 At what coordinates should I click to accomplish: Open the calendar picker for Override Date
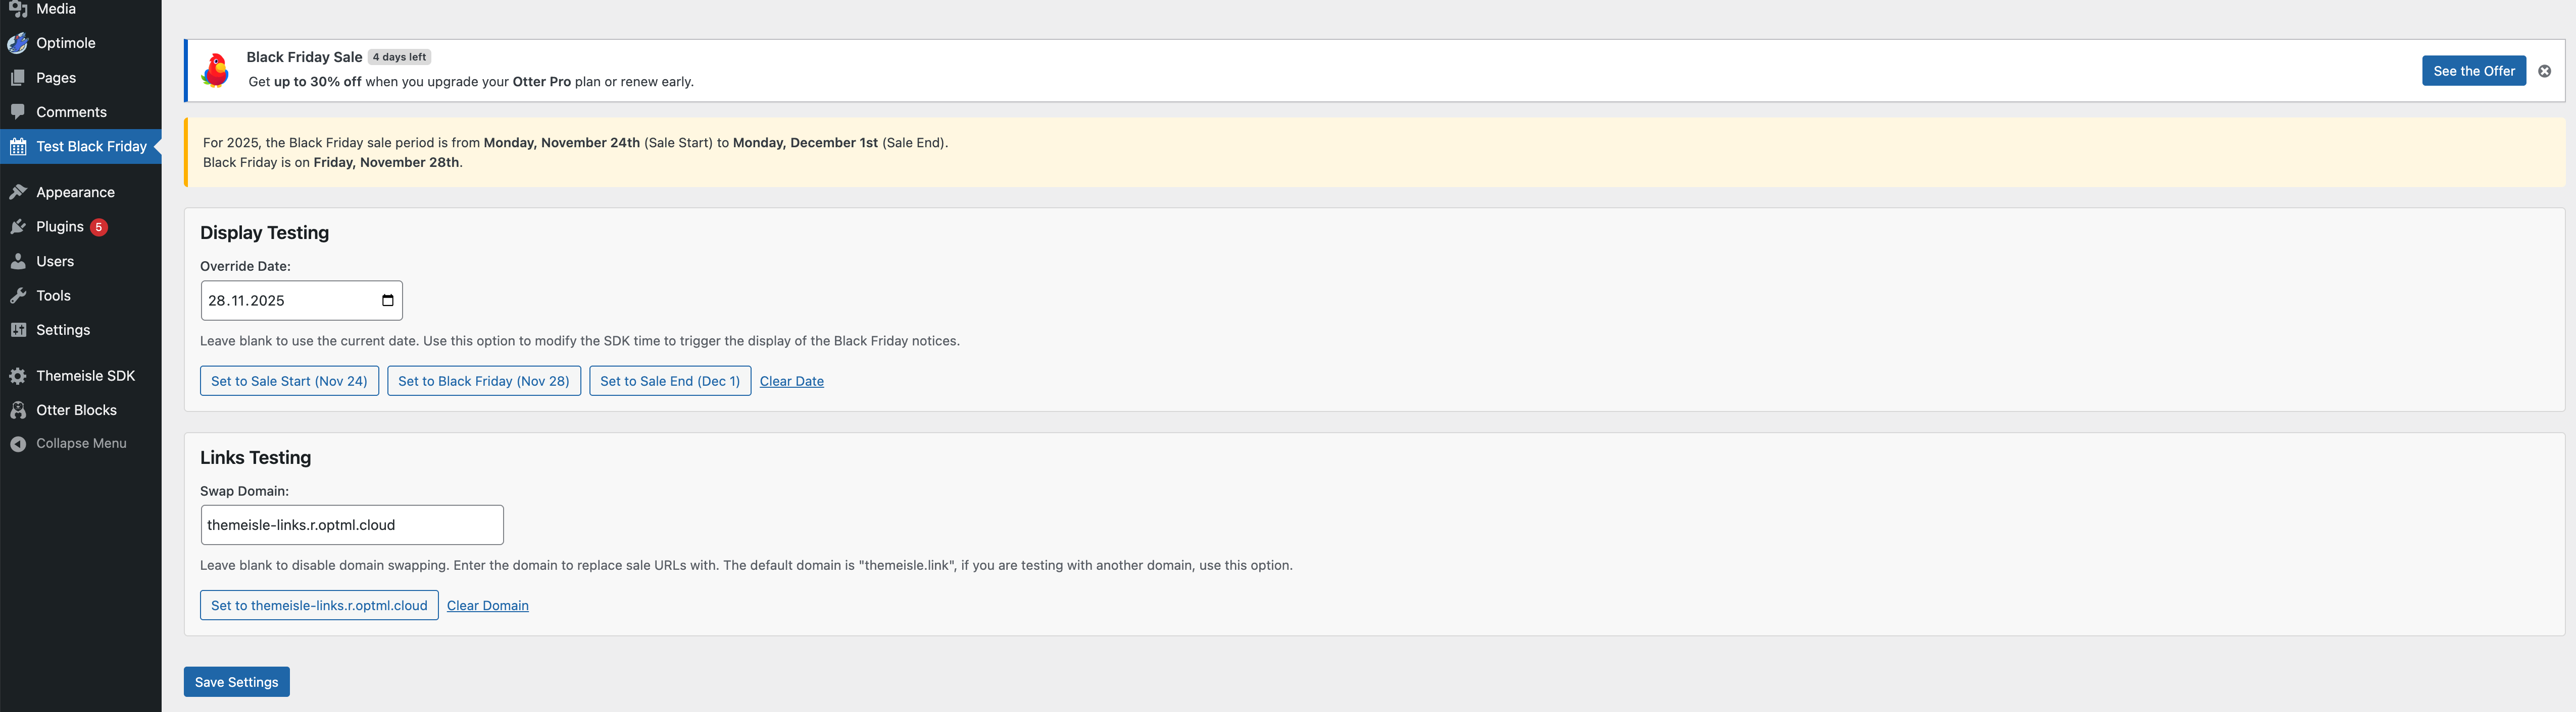[x=388, y=301]
